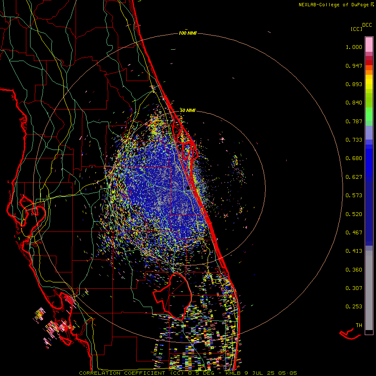Click the 100 NMI range ring label
The width and height of the screenshot is (376, 376).
[188, 33]
